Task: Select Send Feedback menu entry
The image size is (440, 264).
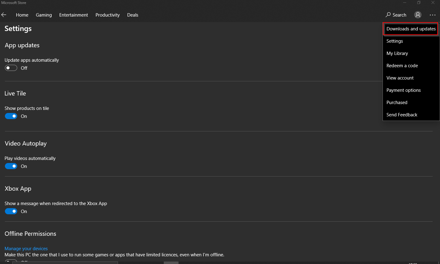Action: [x=411, y=115]
